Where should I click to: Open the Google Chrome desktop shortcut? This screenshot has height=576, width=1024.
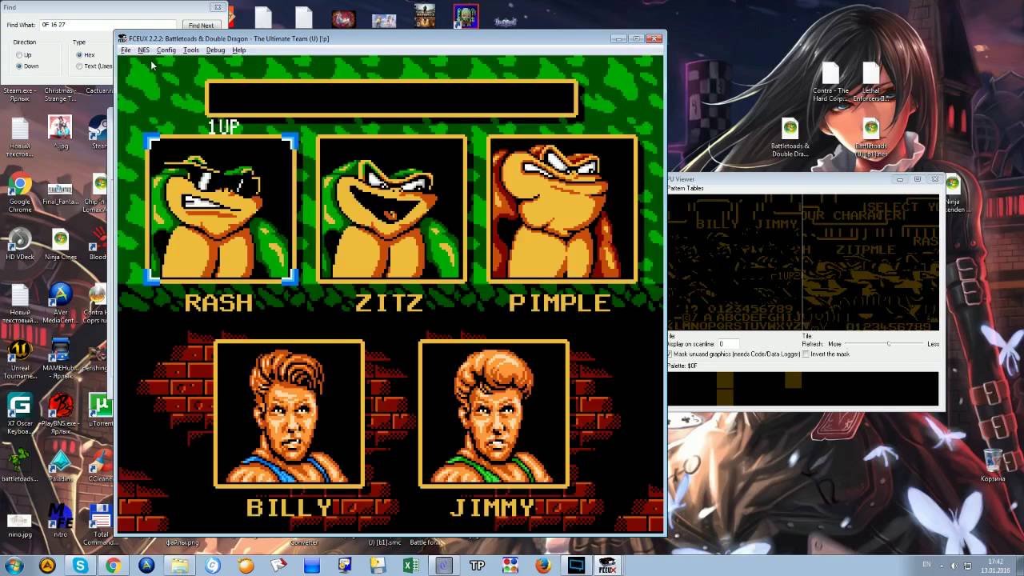[x=20, y=193]
